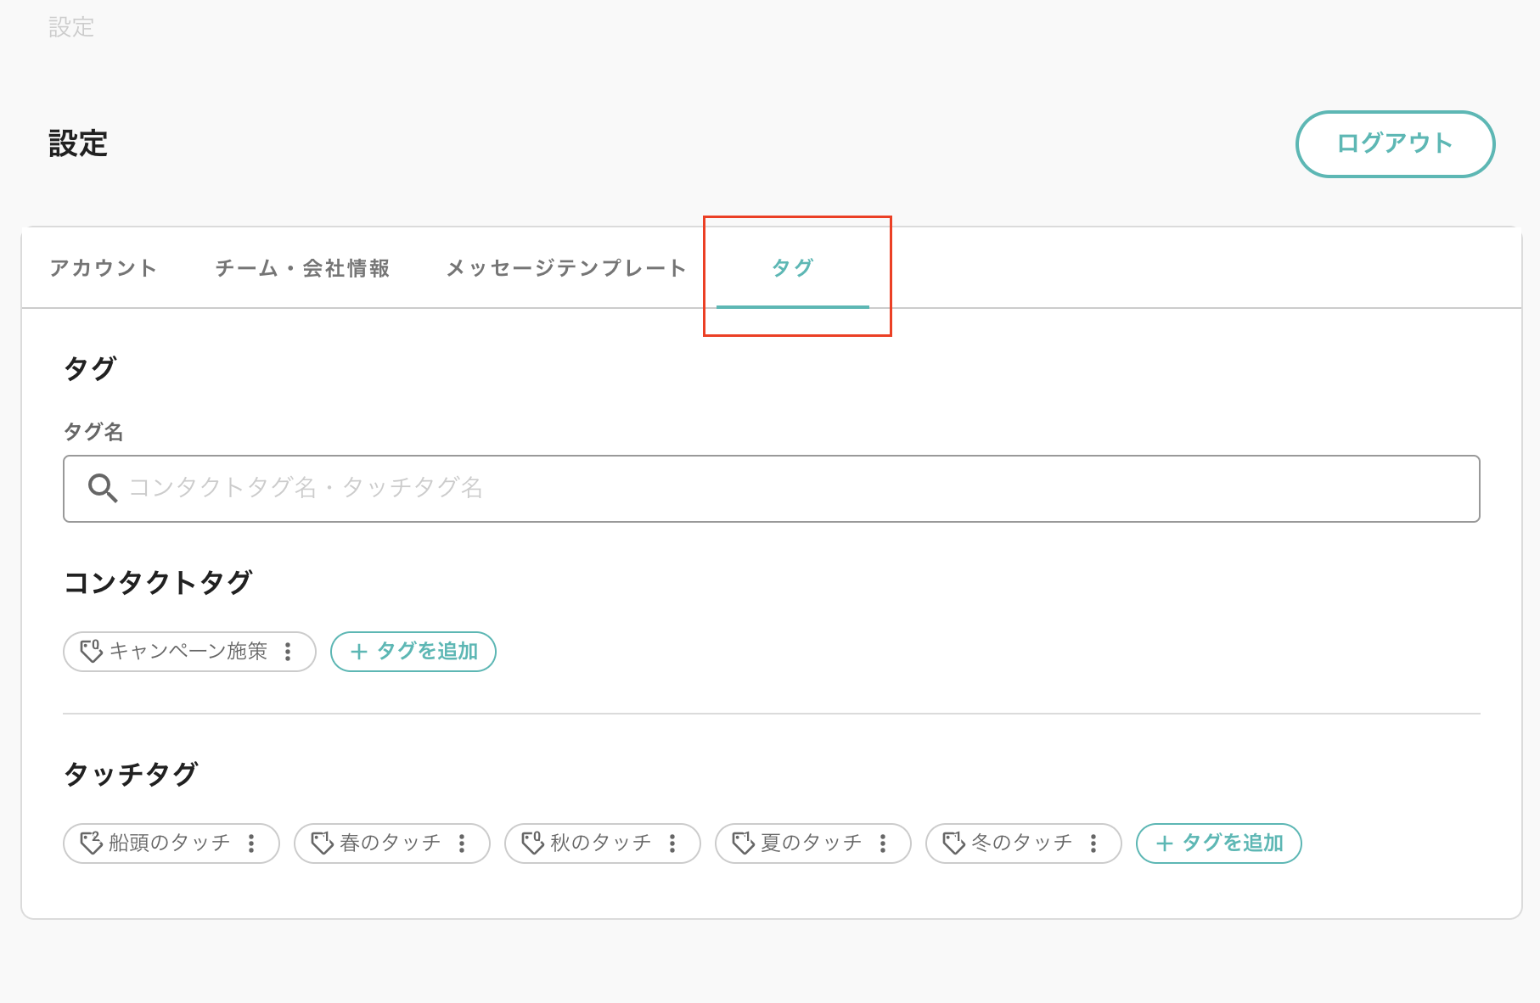This screenshot has height=1003, width=1540.
Task: Click tag icon on 春のタッチ chip
Action: pos(322,843)
